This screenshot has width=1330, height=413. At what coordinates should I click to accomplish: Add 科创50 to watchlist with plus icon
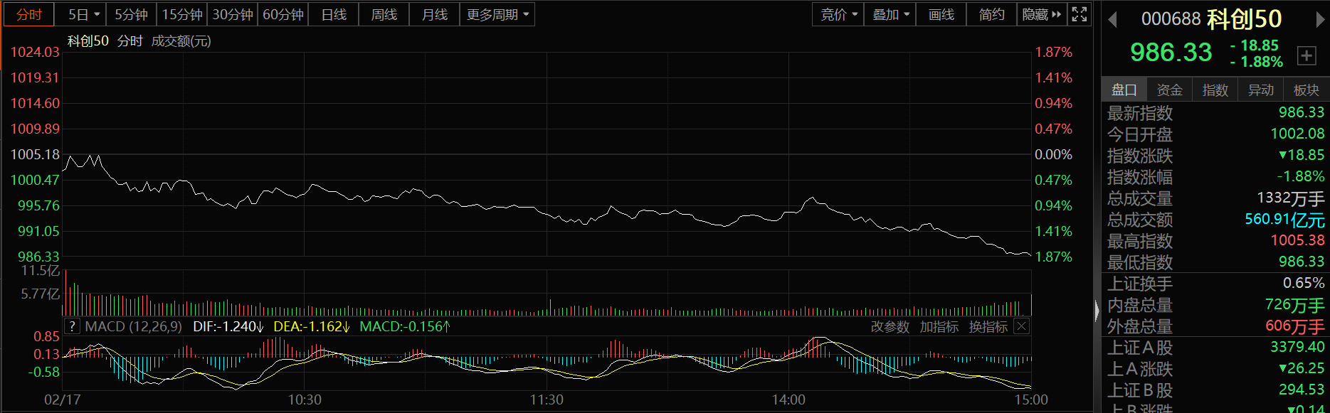point(1307,55)
